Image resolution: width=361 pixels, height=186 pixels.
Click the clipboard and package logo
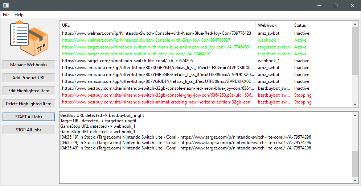tap(29, 38)
